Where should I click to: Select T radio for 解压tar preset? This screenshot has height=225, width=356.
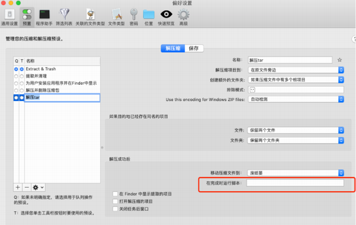tap(21, 98)
